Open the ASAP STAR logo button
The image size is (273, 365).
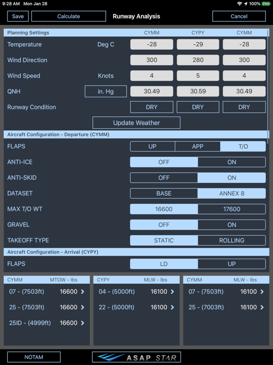point(136,357)
